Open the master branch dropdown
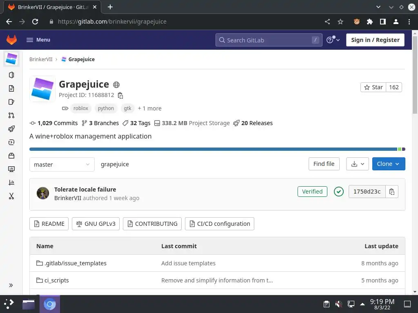This screenshot has height=313, width=418. click(x=62, y=165)
